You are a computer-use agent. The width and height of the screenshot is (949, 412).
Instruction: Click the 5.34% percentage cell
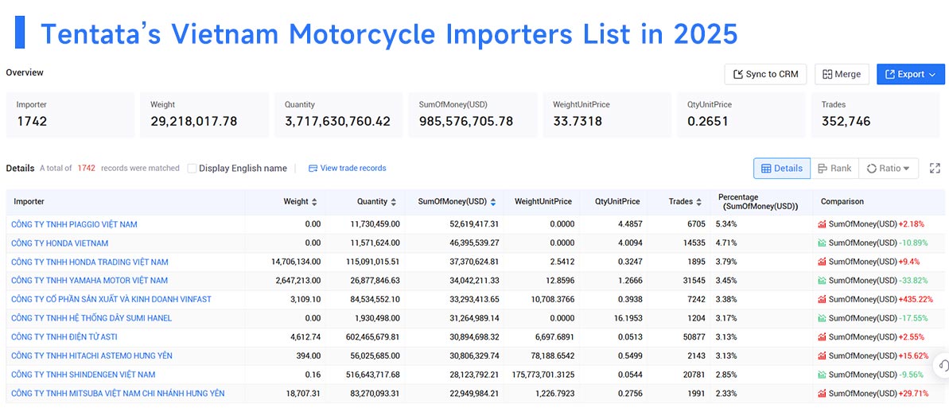[x=726, y=224]
